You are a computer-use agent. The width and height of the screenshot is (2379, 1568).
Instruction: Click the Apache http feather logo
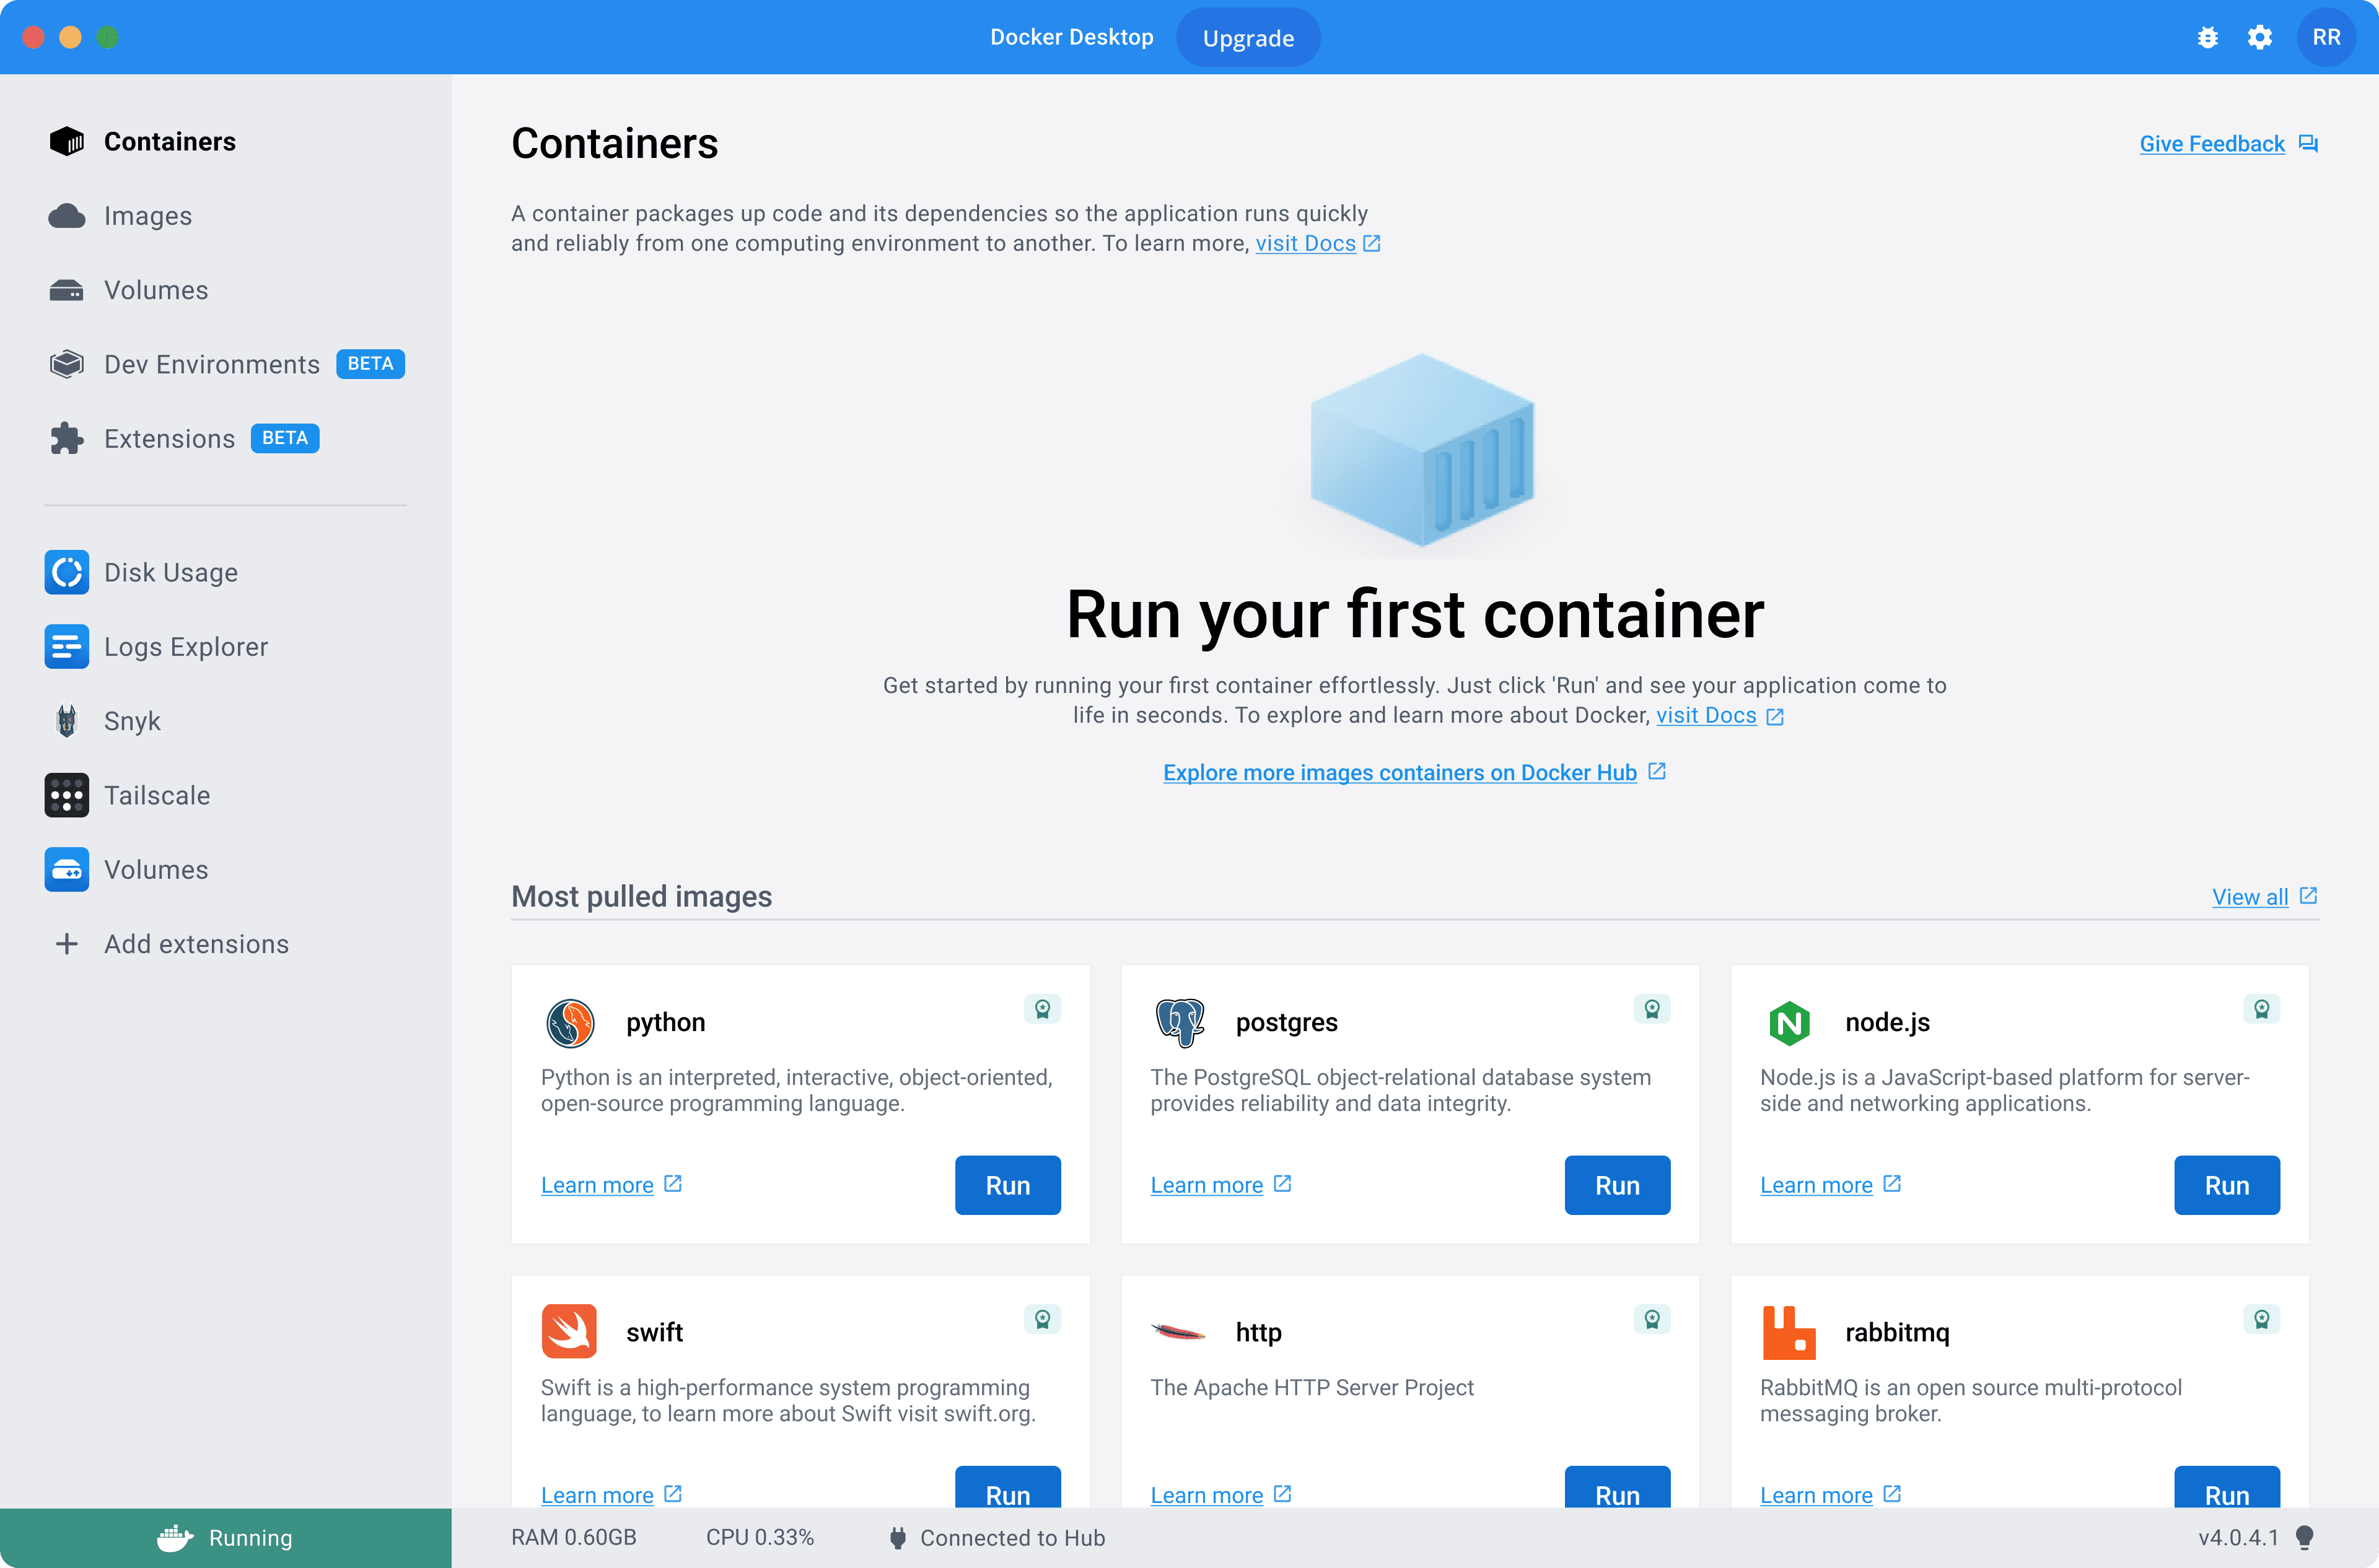[x=1178, y=1331]
